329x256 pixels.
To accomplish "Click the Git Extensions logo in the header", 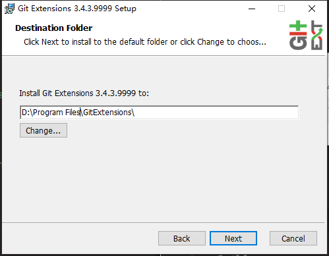I will click(306, 35).
